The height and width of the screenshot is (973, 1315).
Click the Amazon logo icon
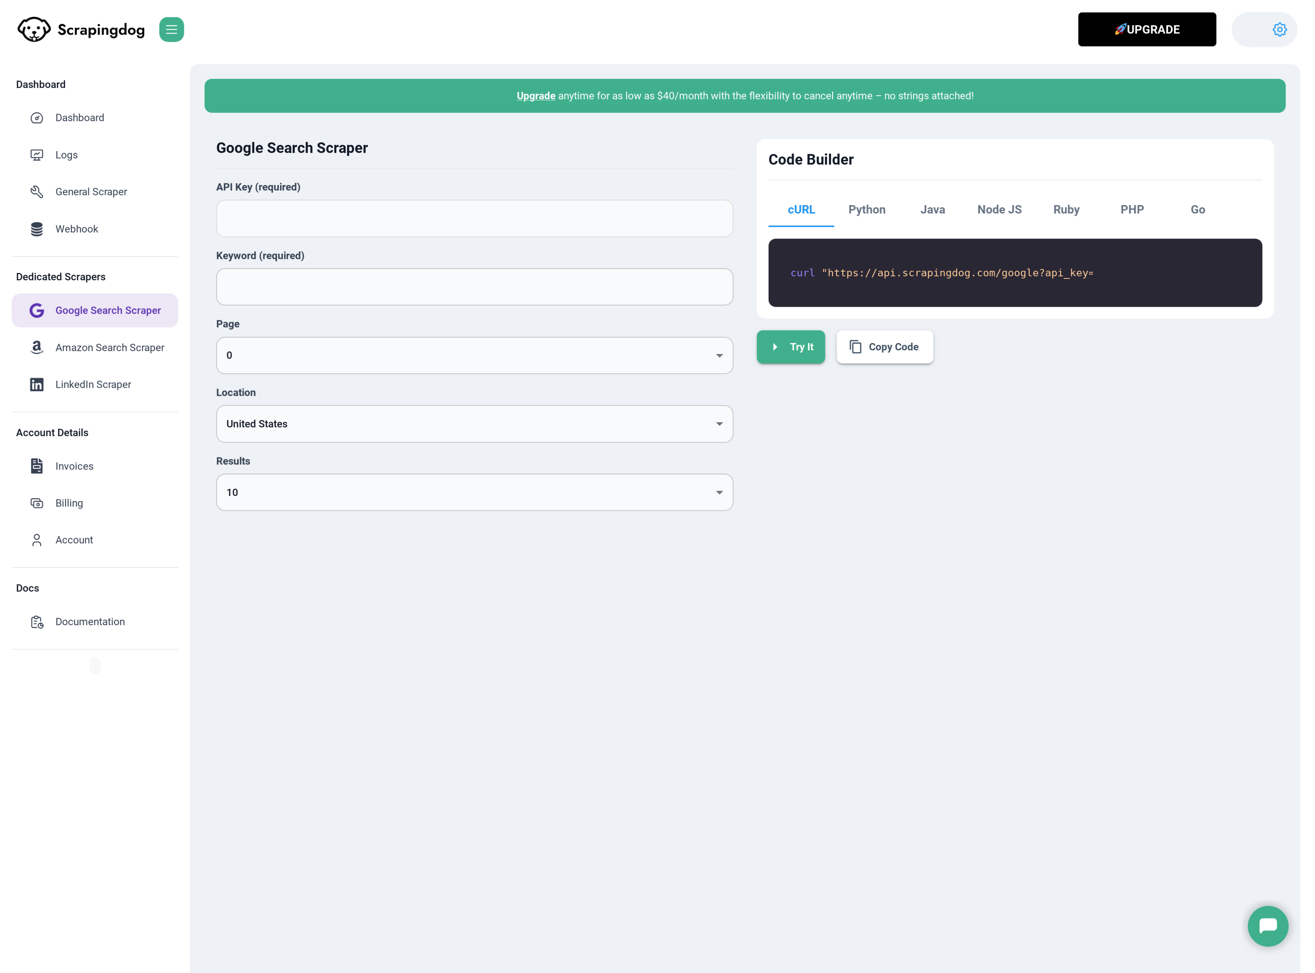coord(37,347)
